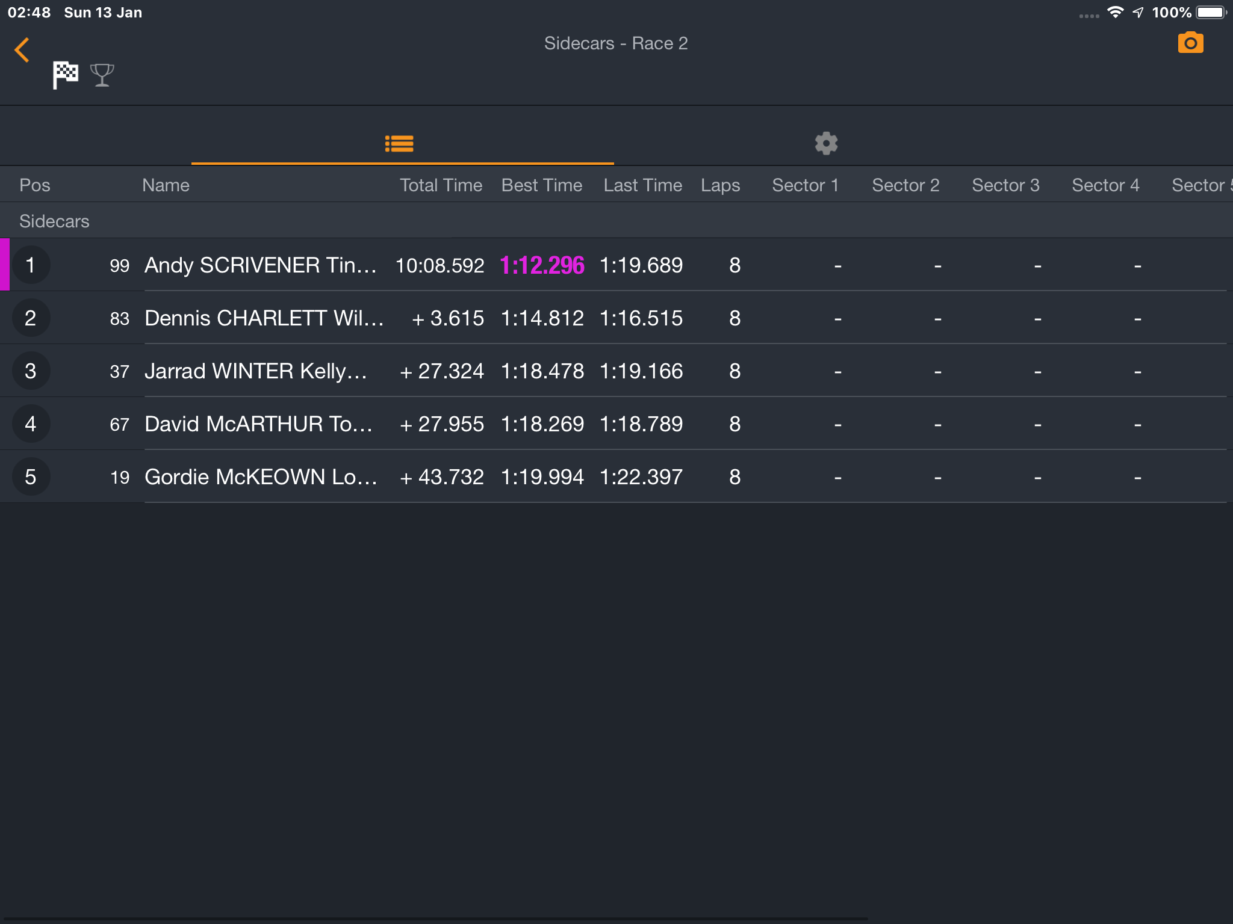Image resolution: width=1233 pixels, height=924 pixels.
Task: Tap the Wi-Fi status icon
Action: [x=1116, y=12]
